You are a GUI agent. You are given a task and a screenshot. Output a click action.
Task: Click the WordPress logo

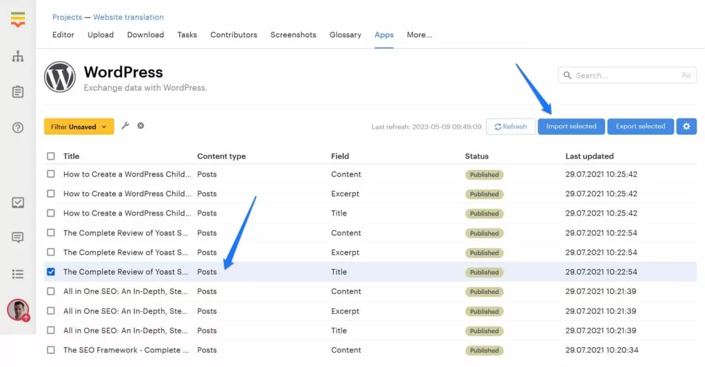60,77
